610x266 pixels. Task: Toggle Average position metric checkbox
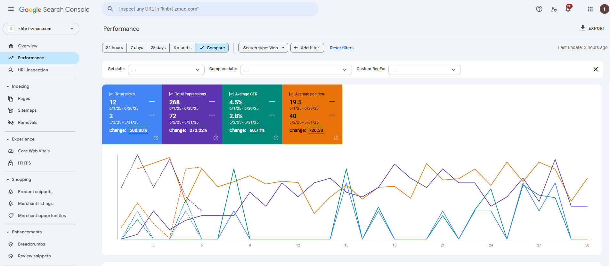291,94
